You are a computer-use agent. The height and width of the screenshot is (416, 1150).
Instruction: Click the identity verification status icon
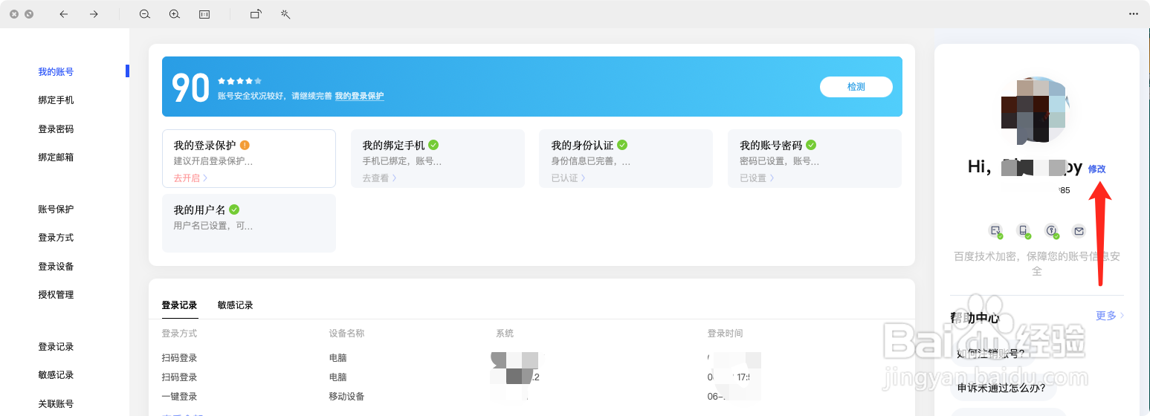pos(995,231)
